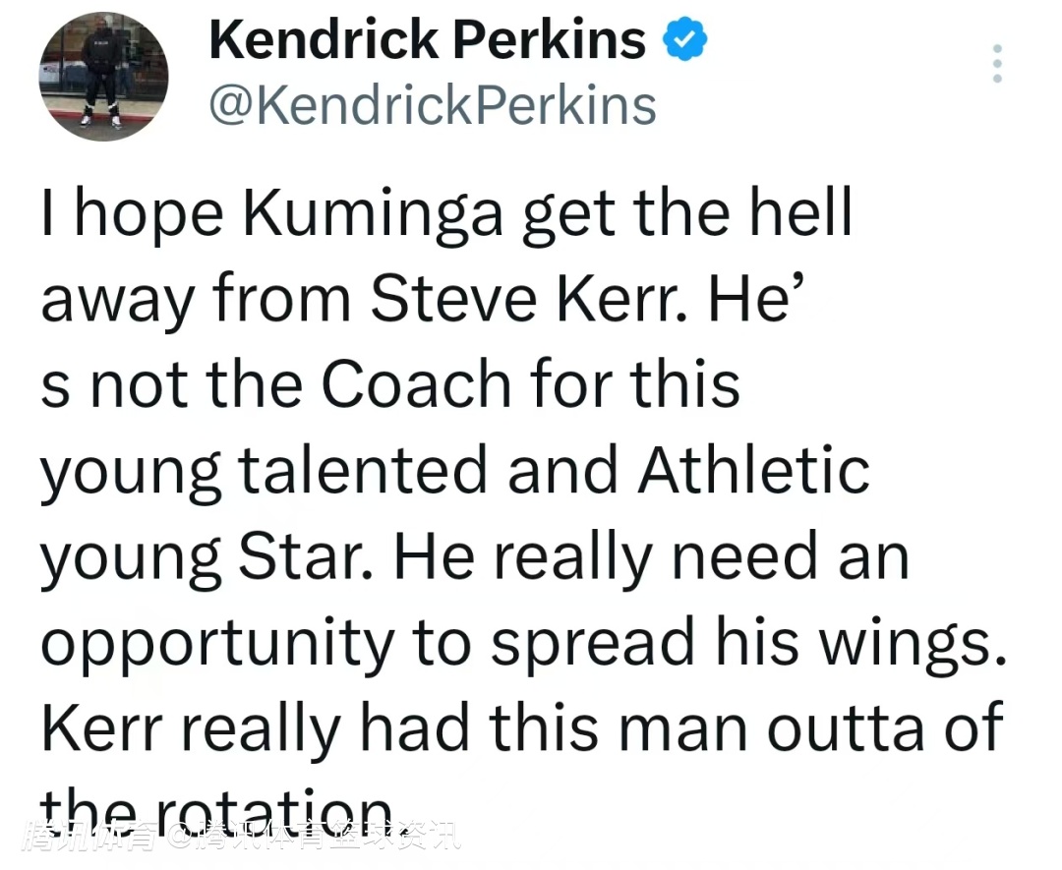Open the @KendrickPerkins handle link
Viewport: 1062px width, 870px height.
coord(433,106)
